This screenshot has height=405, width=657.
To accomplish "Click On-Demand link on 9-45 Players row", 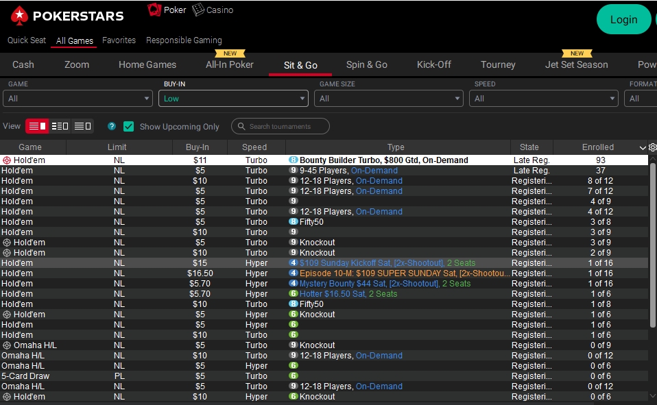I will tap(374, 171).
